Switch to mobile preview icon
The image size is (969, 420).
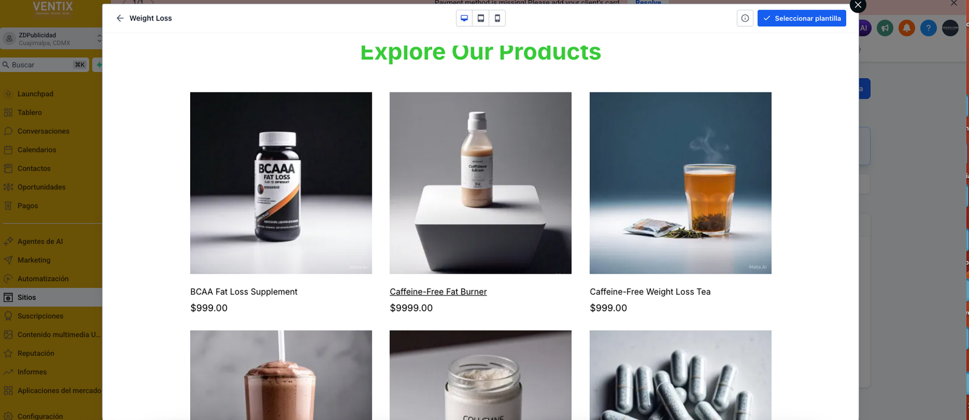[x=497, y=18]
